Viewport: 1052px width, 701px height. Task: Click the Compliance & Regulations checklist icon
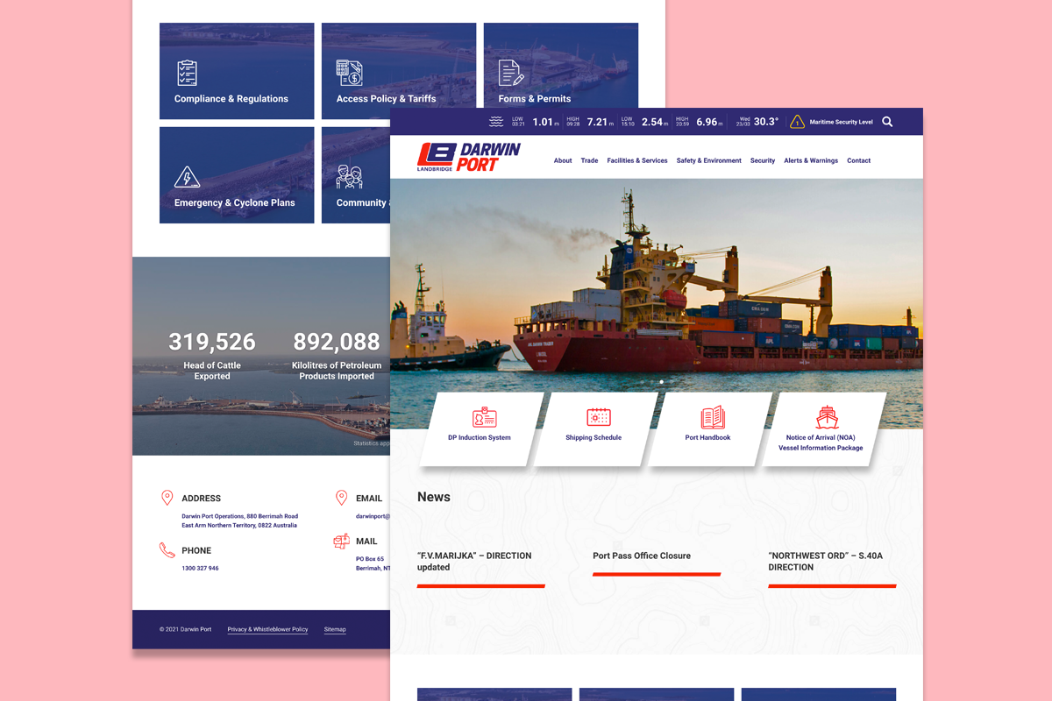(x=187, y=73)
